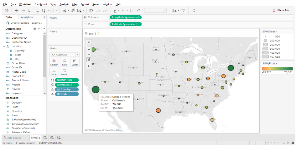
Task: Toggle the map pin reset icon
Action: coord(89,60)
